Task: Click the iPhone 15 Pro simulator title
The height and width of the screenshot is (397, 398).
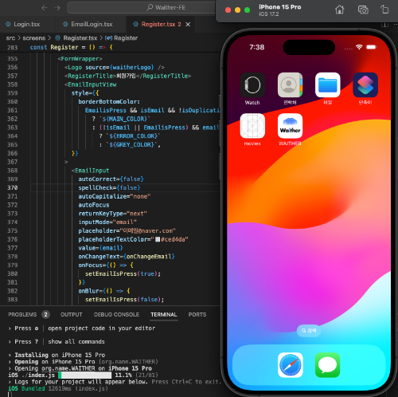Action: point(279,7)
